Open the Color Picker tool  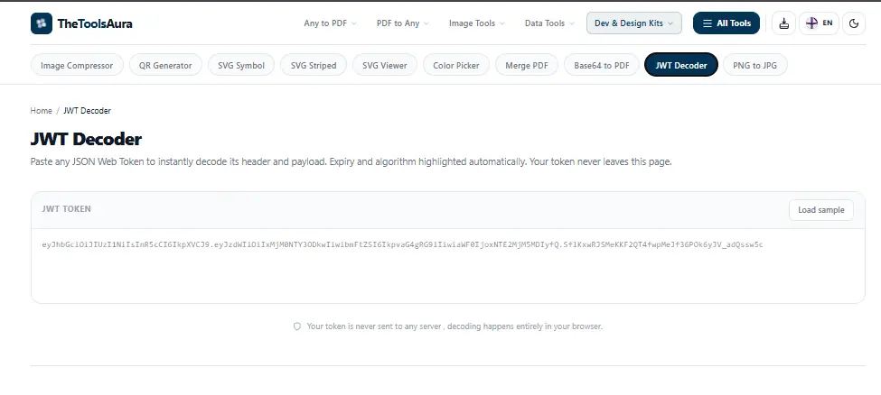[x=456, y=65]
